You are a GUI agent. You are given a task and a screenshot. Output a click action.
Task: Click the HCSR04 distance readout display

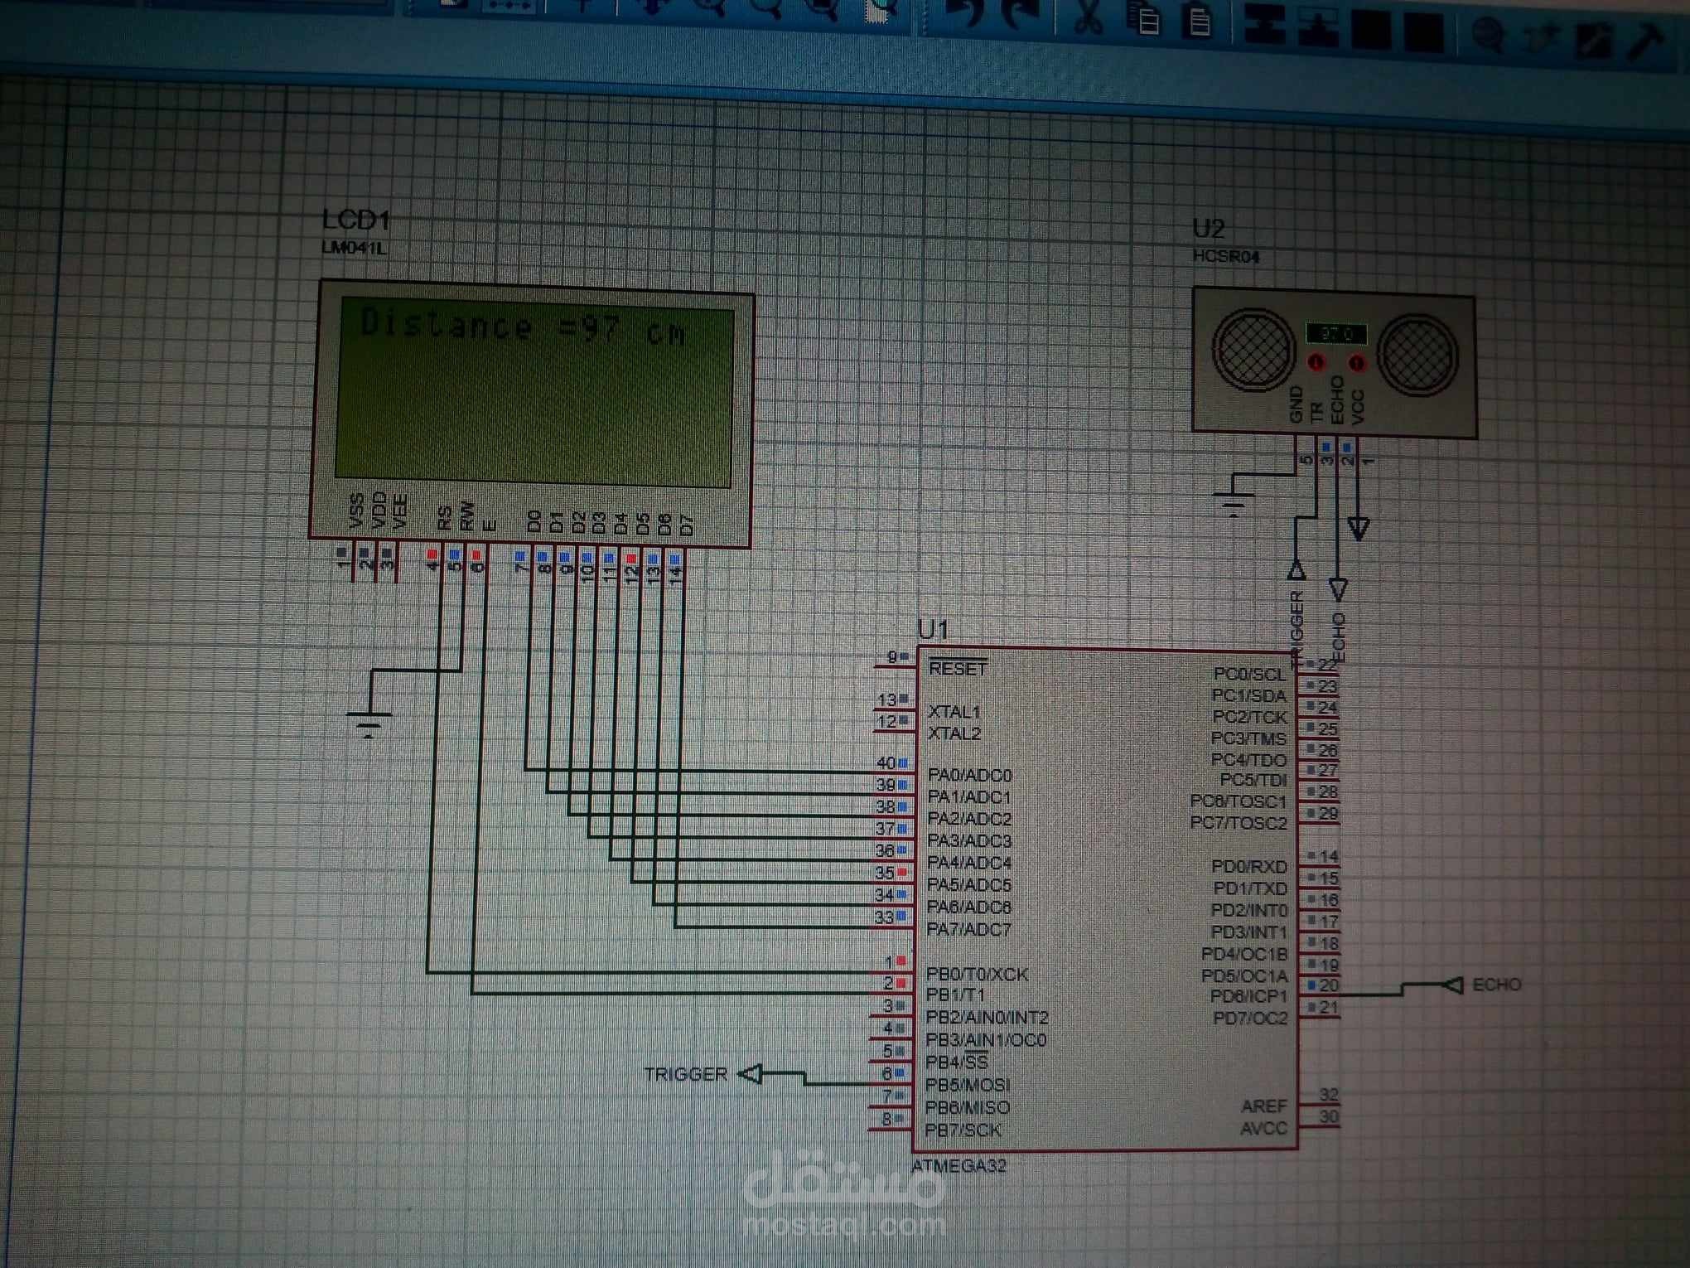tap(1335, 334)
